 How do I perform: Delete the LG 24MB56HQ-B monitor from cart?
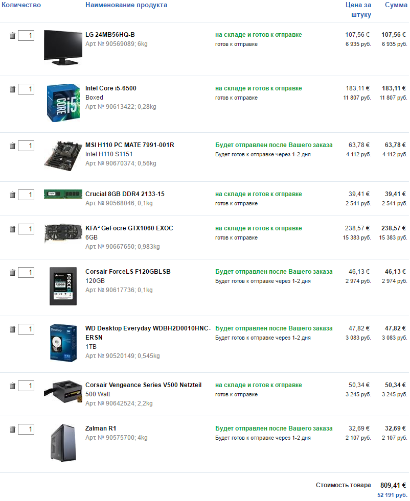(13, 36)
